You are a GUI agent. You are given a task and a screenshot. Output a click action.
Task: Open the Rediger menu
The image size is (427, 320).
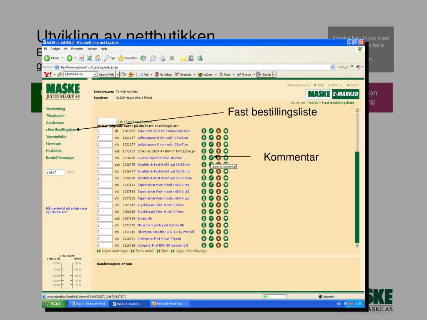(x=55, y=49)
